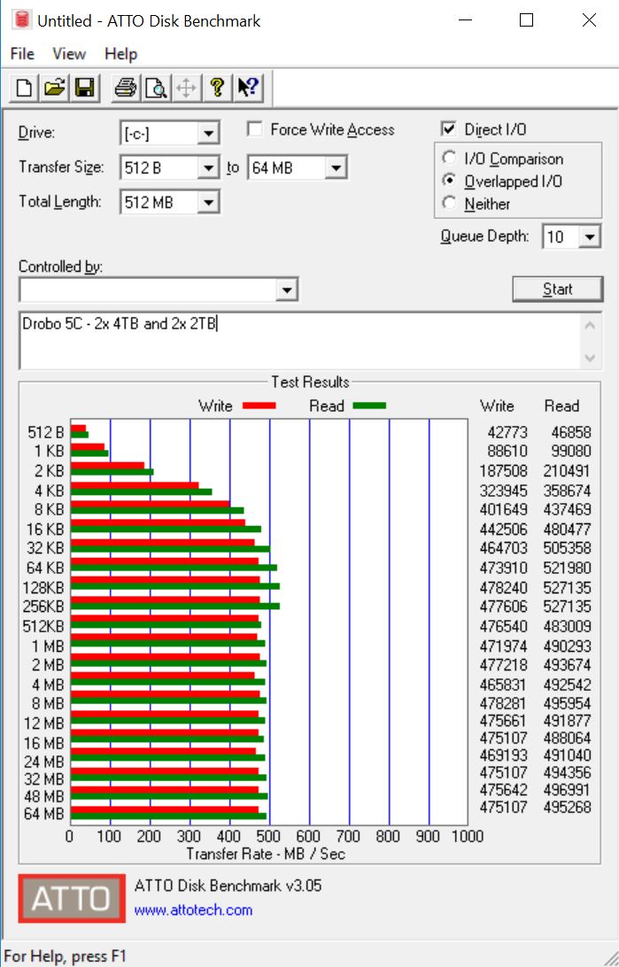Image resolution: width=619 pixels, height=967 pixels.
Task: Click the 1 MB row label
Action: 48,646
